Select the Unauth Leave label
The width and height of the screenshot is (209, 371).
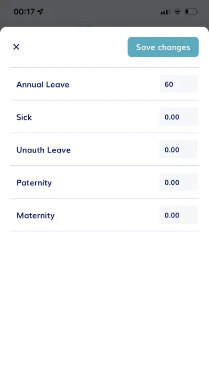point(44,150)
